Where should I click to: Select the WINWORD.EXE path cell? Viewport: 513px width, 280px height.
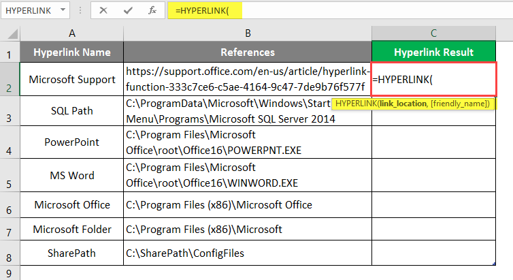pyautogui.click(x=248, y=176)
